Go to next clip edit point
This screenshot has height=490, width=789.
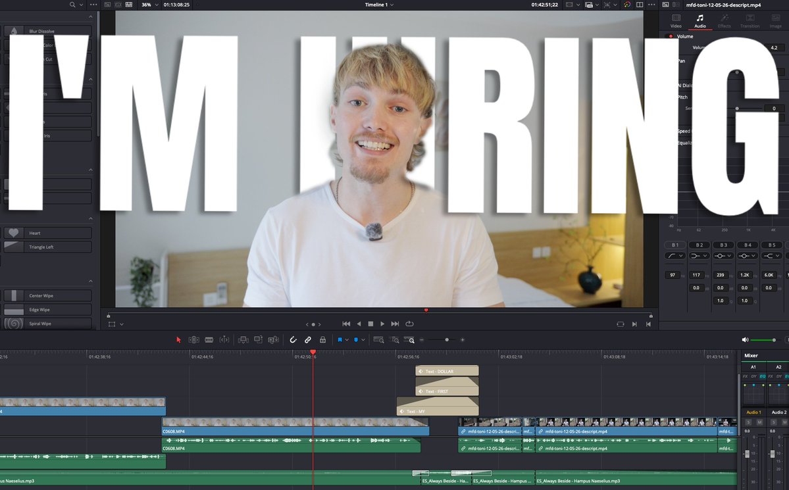coord(634,324)
